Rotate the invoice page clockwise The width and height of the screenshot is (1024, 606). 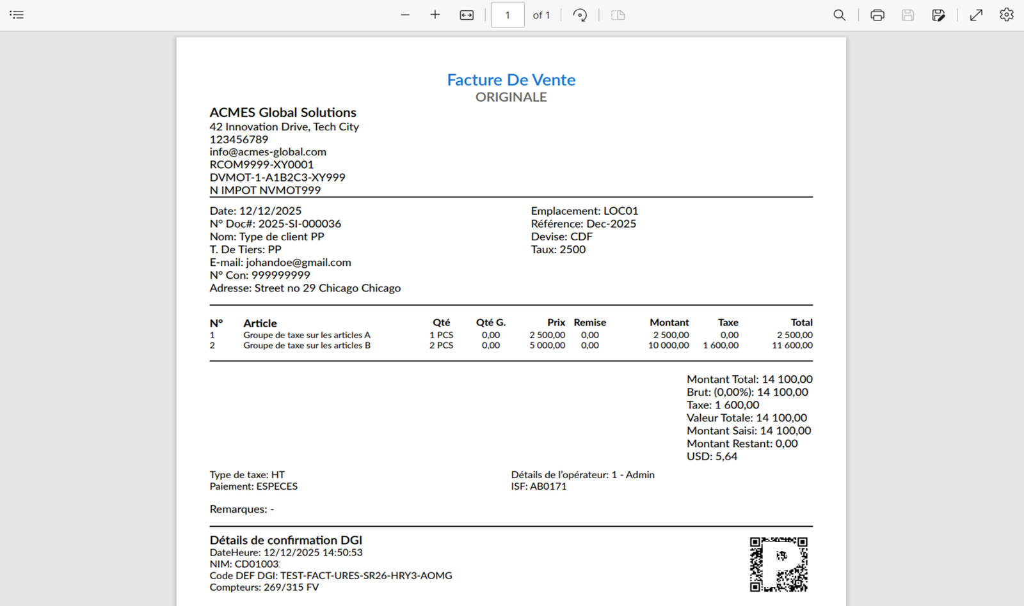[x=580, y=15]
